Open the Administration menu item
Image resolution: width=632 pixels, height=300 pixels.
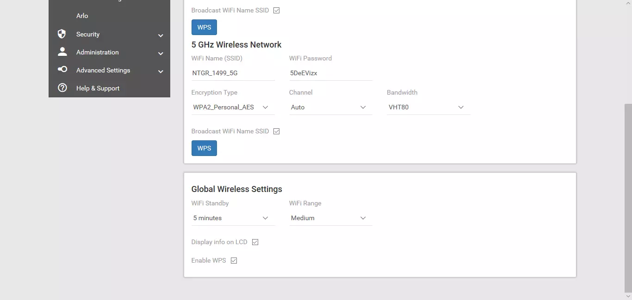point(109,52)
